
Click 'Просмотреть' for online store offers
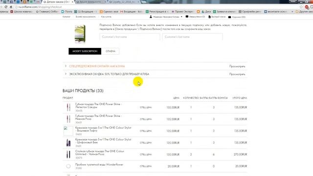[x=237, y=66]
